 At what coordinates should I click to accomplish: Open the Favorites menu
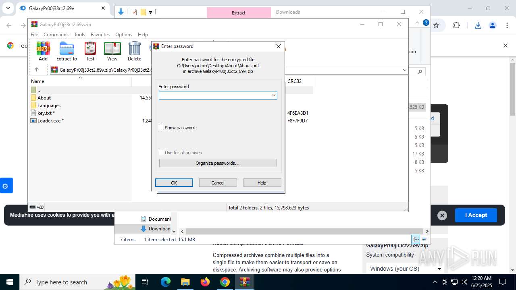coord(100,35)
